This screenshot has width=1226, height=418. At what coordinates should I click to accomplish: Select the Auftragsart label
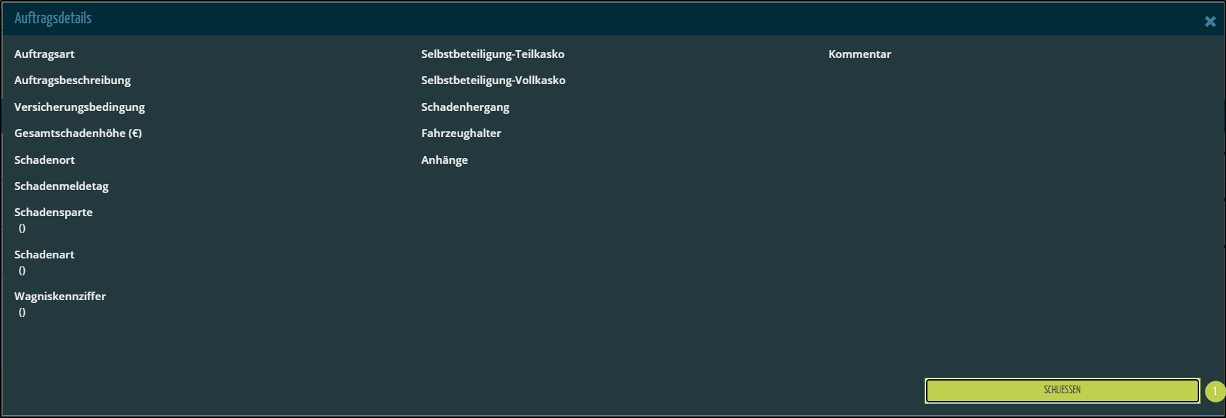44,54
